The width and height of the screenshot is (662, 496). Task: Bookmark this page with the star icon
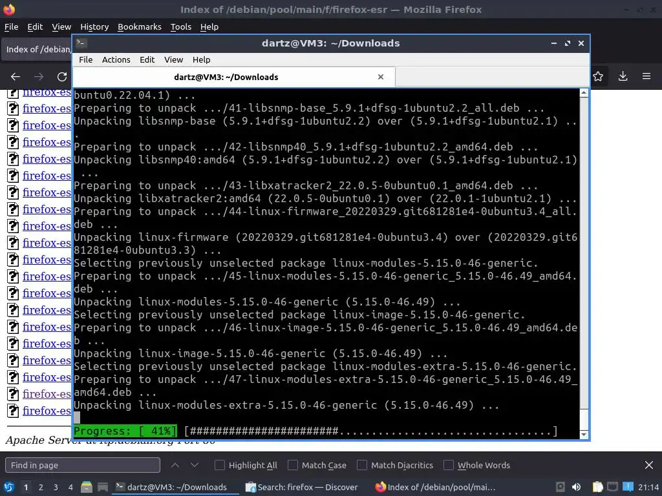(x=598, y=76)
